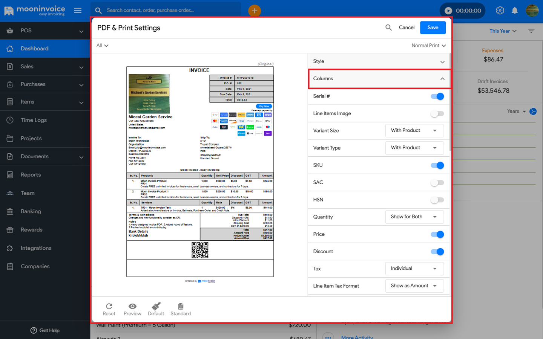Click the orange plus add button

[255, 11]
